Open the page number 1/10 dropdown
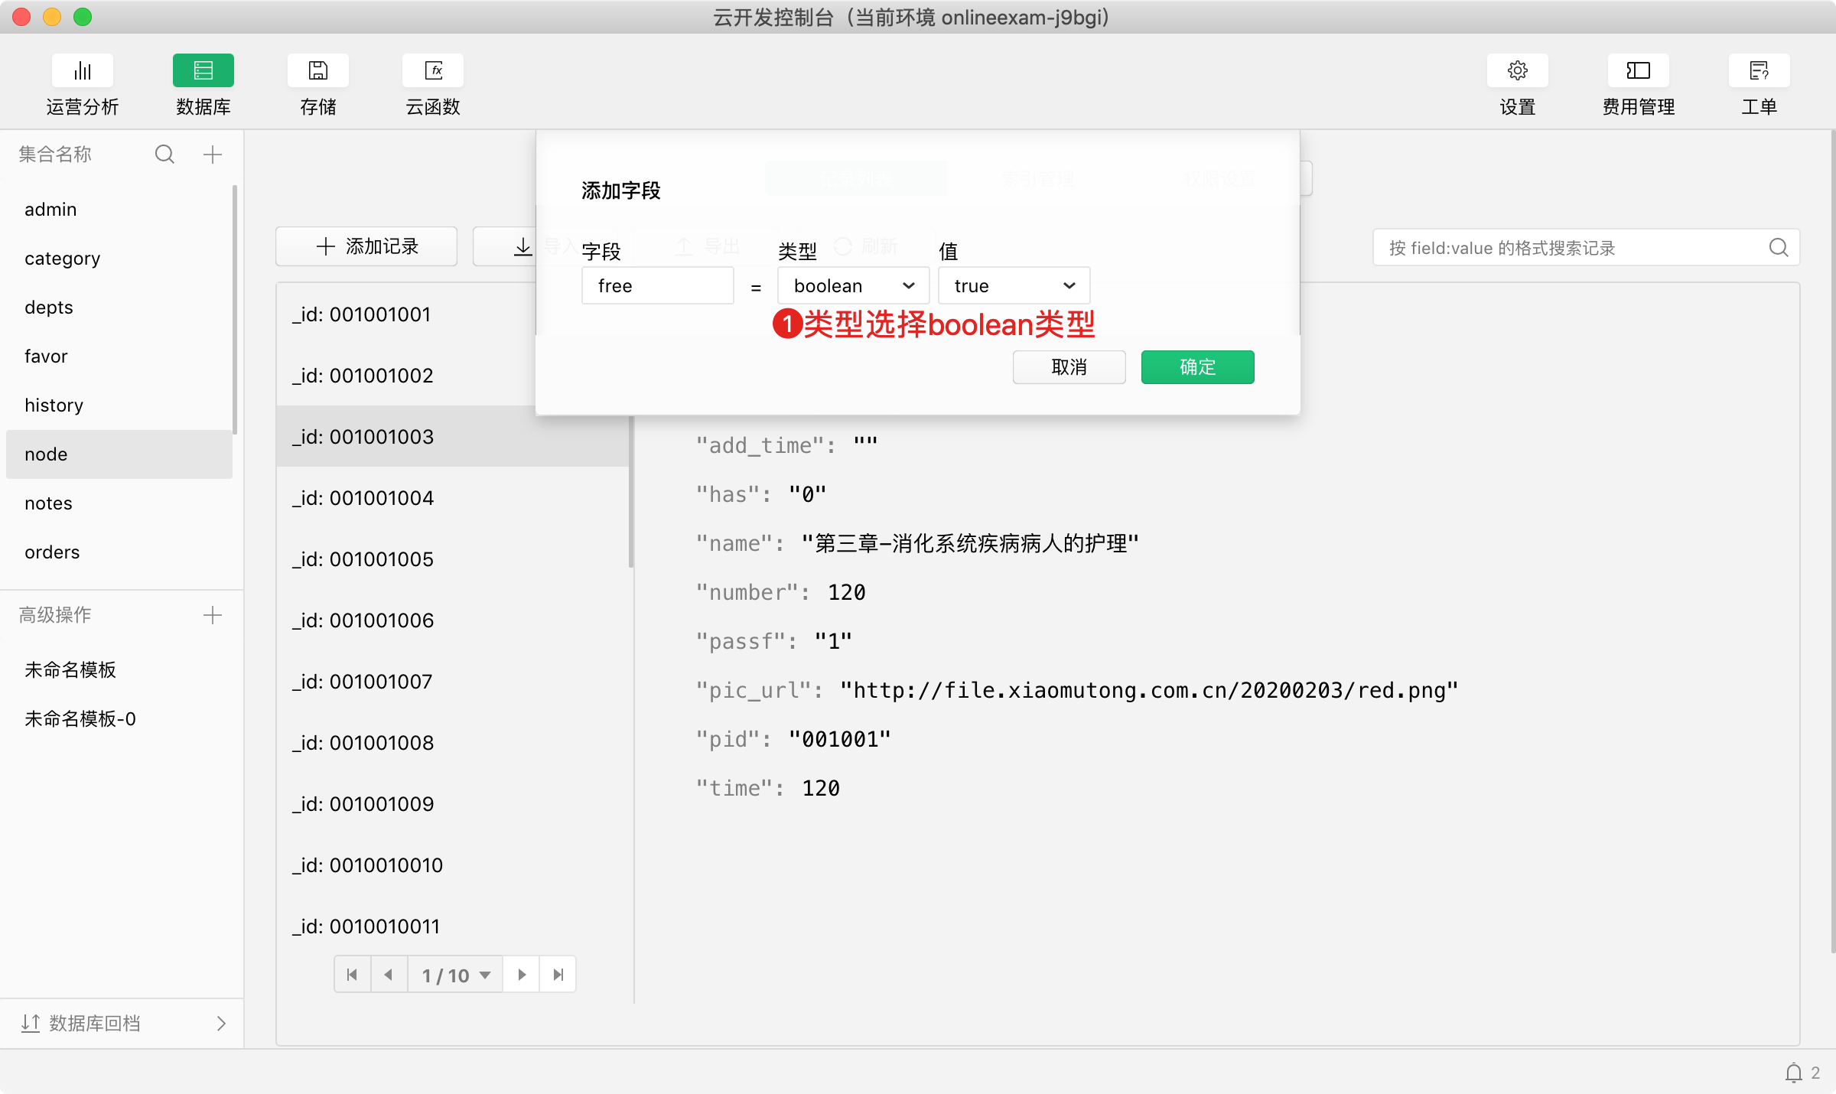Screen dimensions: 1836x1094 click(x=455, y=975)
